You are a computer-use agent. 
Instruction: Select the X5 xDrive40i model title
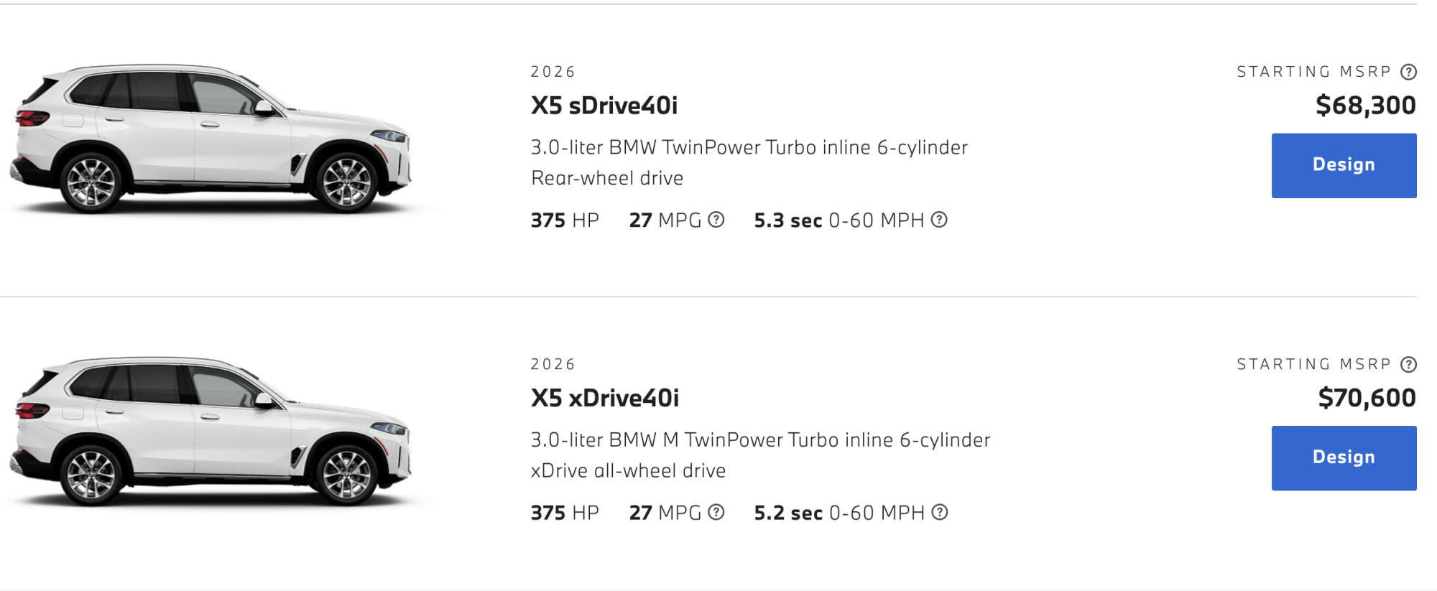(x=604, y=398)
